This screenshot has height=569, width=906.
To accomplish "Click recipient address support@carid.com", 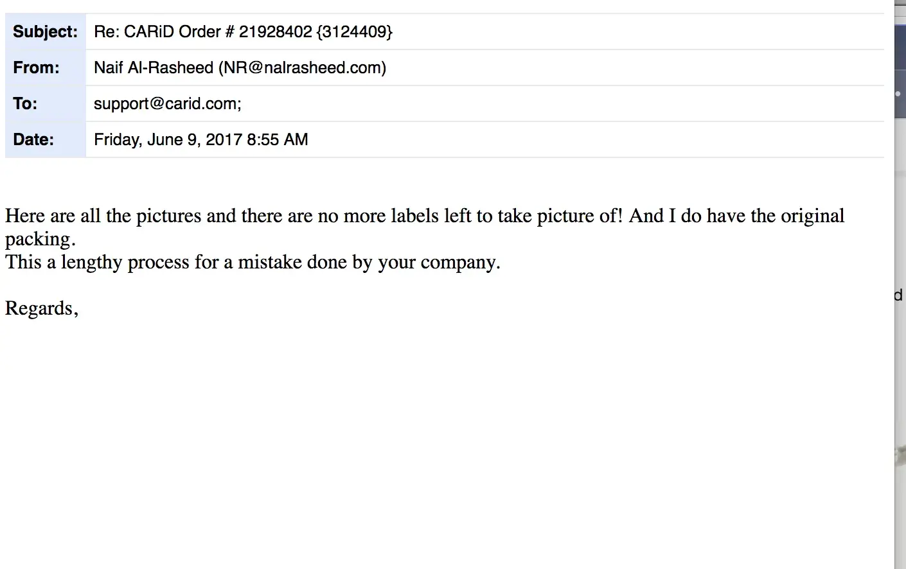I will pyautogui.click(x=167, y=103).
